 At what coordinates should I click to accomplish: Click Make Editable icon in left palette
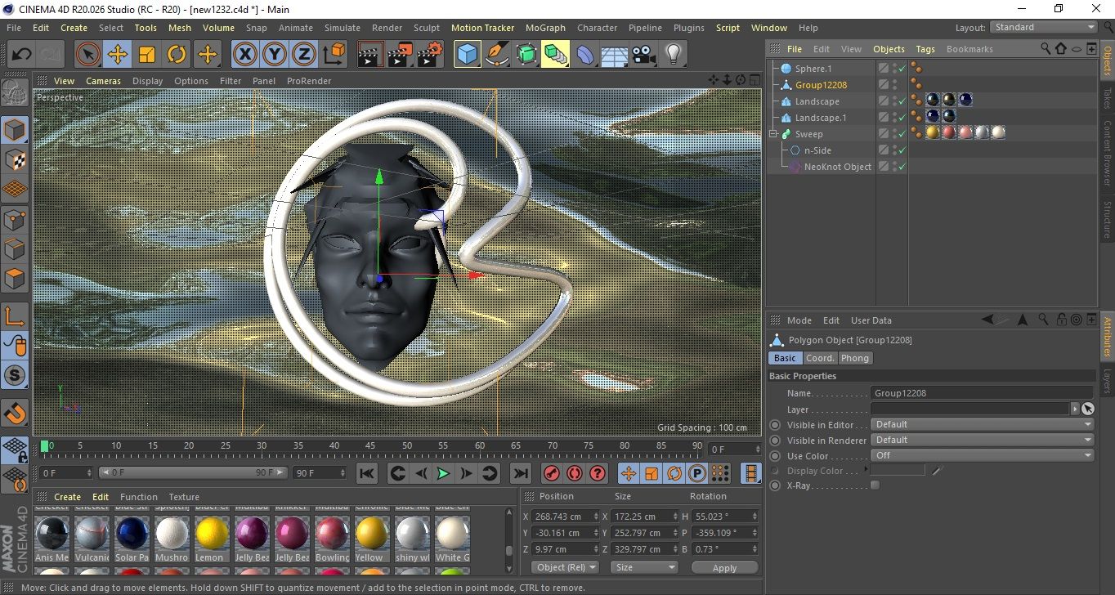[x=15, y=92]
